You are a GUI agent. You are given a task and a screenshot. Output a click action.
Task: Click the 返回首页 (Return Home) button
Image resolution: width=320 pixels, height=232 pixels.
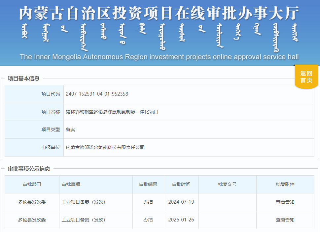click(x=306, y=76)
